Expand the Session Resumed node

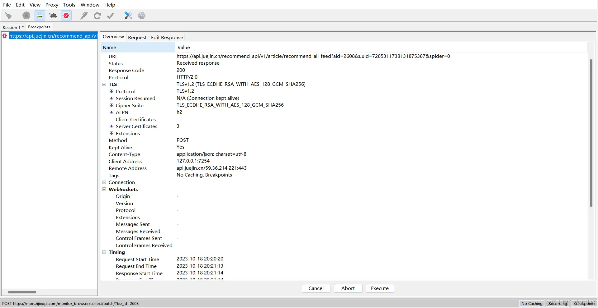click(x=112, y=98)
